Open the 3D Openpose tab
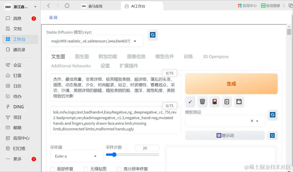Viewport: 293px width, 172px height. coord(215,57)
